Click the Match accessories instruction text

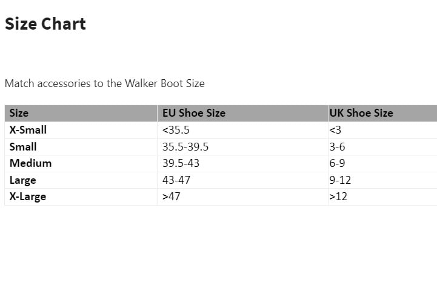pyautogui.click(x=104, y=83)
